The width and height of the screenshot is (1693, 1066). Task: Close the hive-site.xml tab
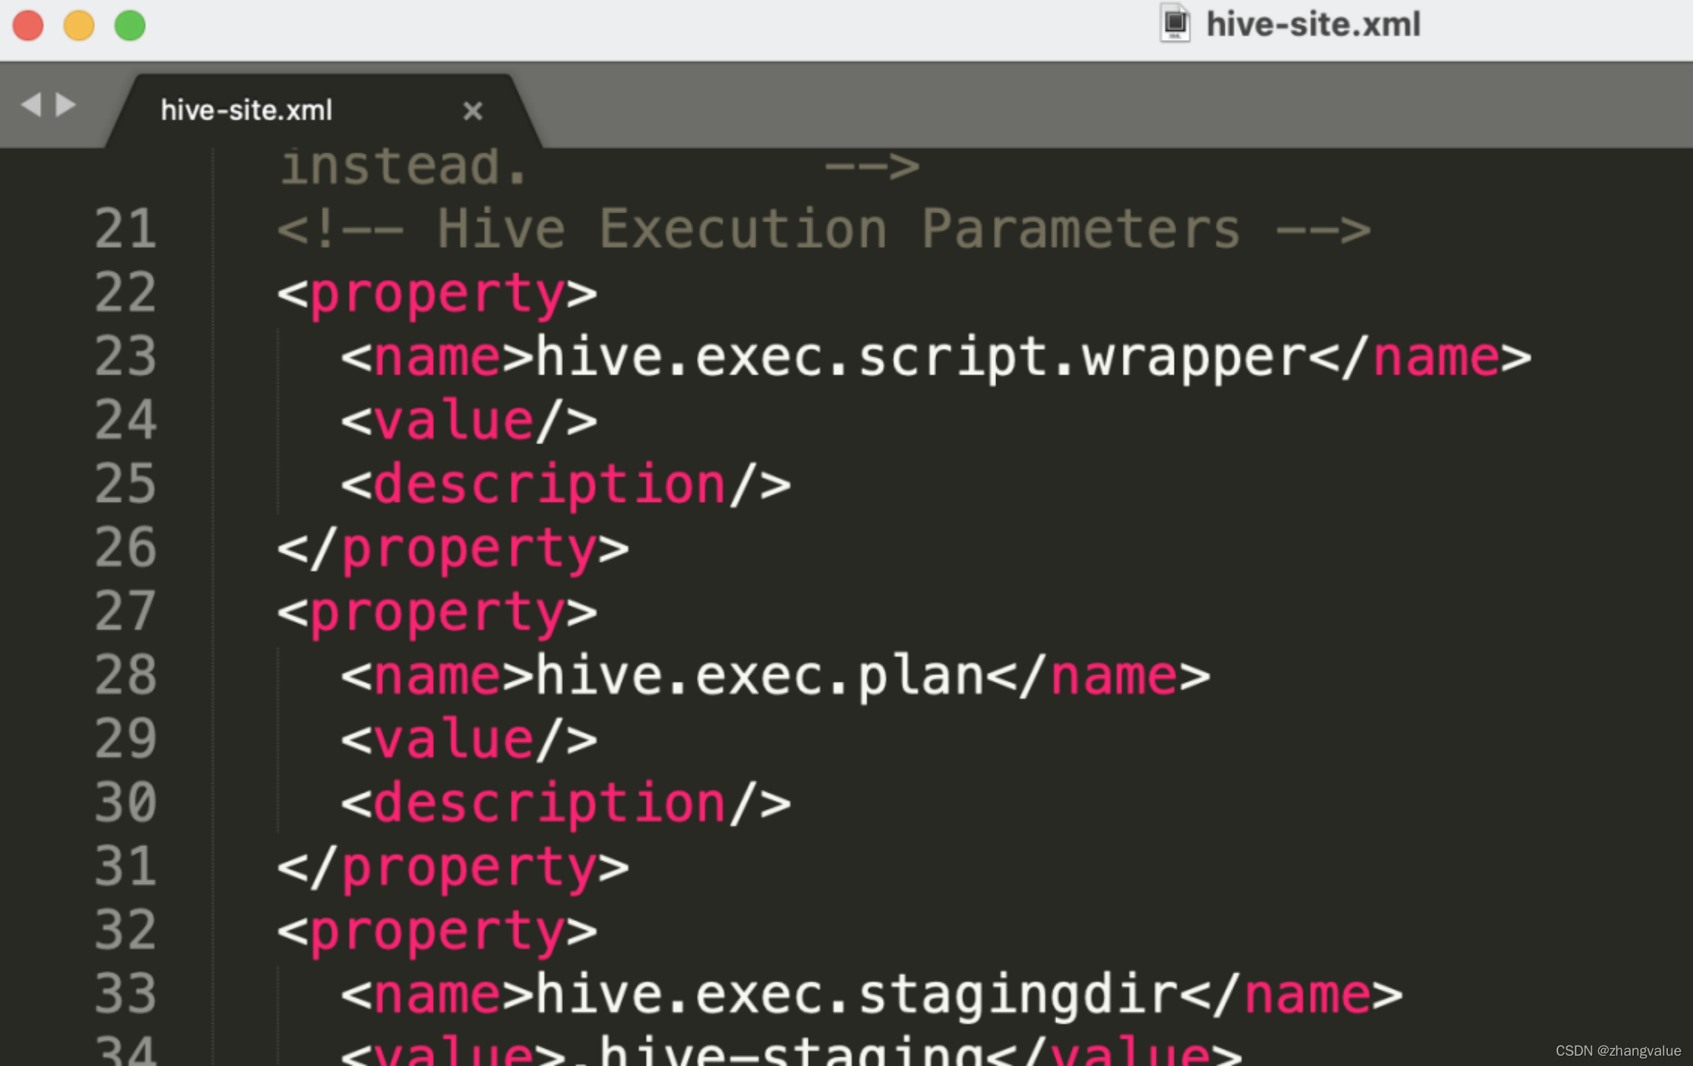pyautogui.click(x=472, y=111)
